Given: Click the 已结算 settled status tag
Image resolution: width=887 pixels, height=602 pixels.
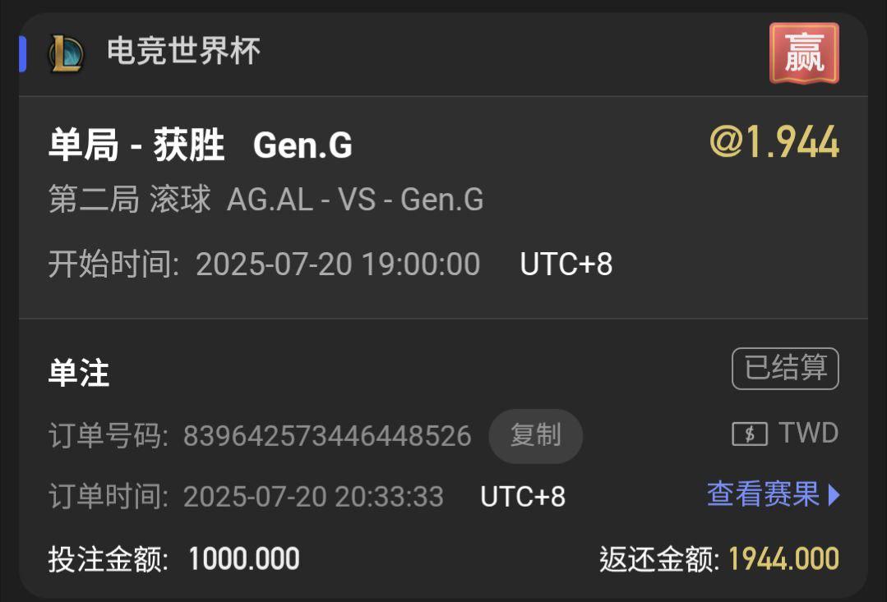Looking at the screenshot, I should [x=785, y=369].
